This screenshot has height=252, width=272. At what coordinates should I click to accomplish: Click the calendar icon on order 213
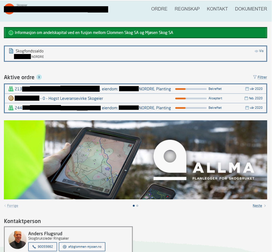pos(247,89)
